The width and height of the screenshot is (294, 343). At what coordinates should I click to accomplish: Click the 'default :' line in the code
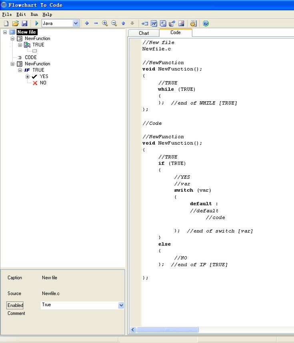click(204, 204)
